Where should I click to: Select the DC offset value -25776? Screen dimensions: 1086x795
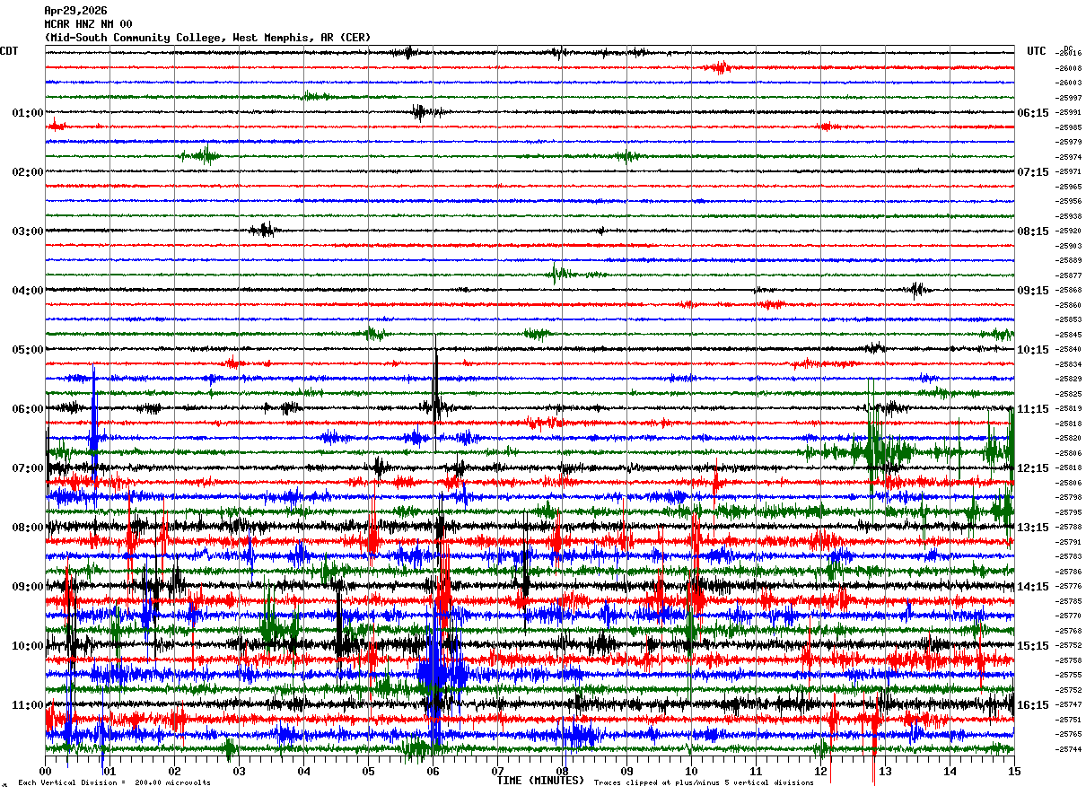click(x=1069, y=586)
